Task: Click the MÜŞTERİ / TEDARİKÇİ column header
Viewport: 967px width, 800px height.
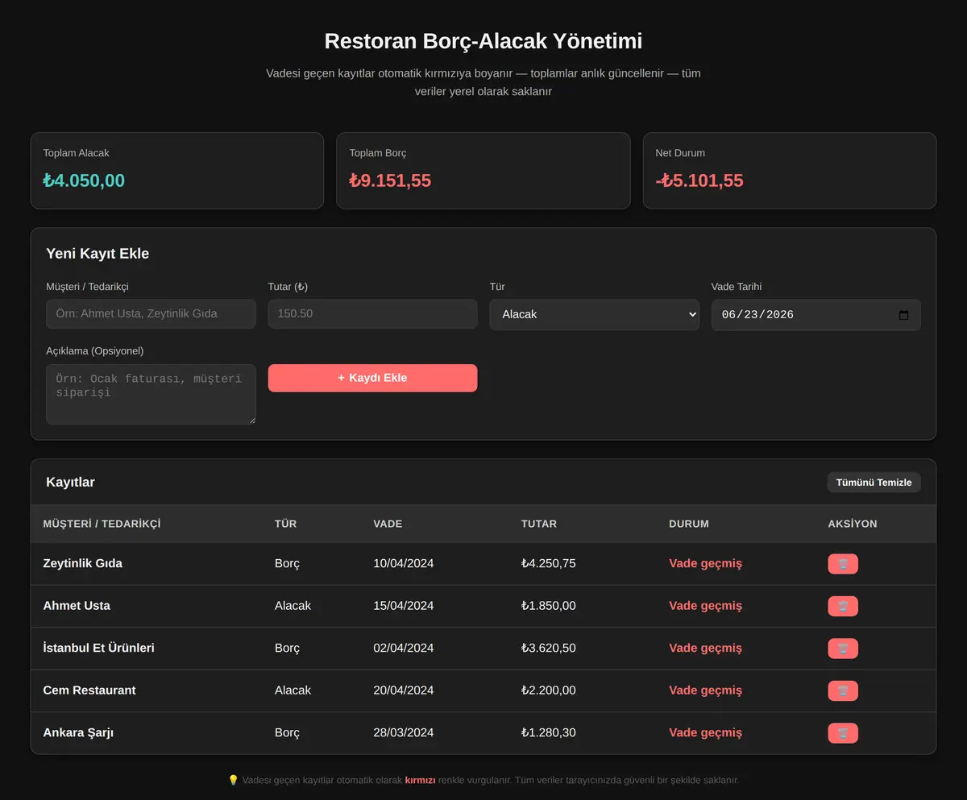Action: coord(102,524)
